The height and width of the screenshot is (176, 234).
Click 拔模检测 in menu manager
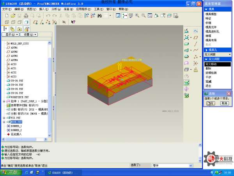[211, 73]
